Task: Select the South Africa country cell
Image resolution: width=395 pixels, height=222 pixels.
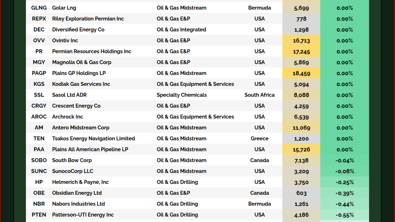Action: [x=259, y=95]
